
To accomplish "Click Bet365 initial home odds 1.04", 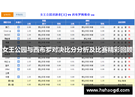I will (x=29, y=35).
